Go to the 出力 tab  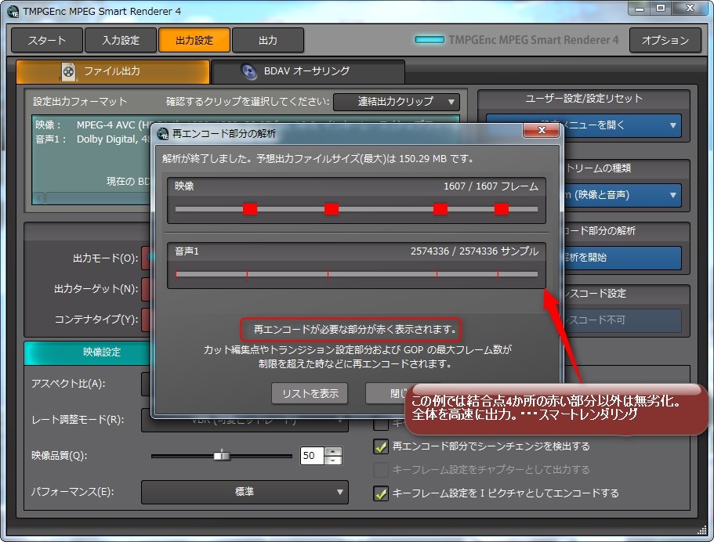(268, 41)
